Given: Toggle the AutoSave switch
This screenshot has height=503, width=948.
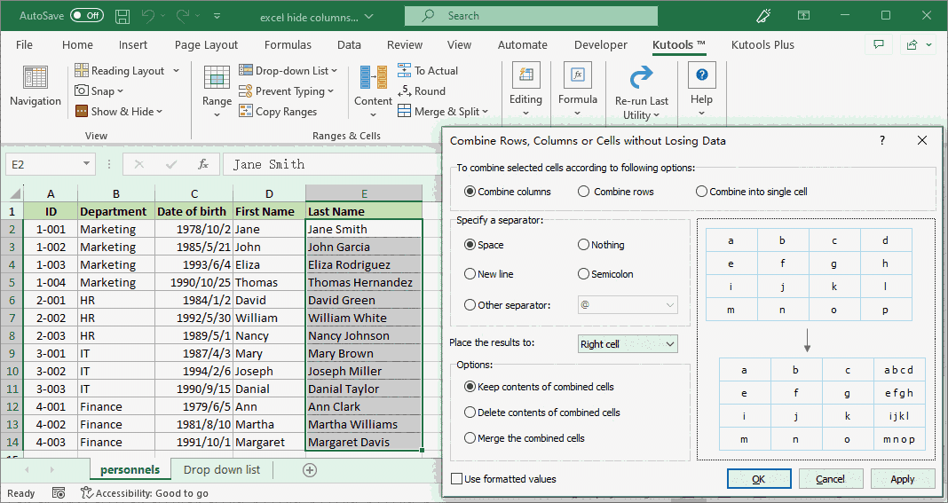Looking at the screenshot, I should click(x=87, y=16).
